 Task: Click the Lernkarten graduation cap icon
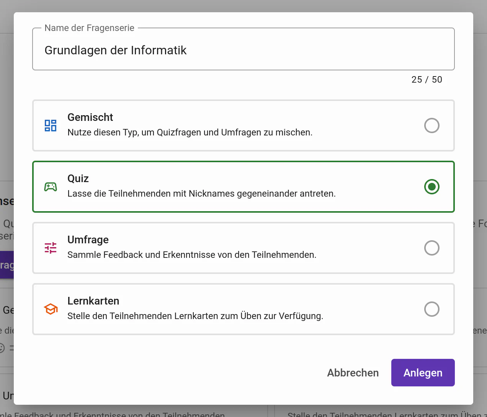coord(51,309)
